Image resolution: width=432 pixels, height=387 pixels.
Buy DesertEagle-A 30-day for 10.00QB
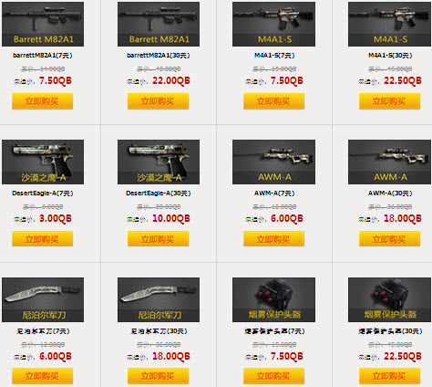pos(158,239)
